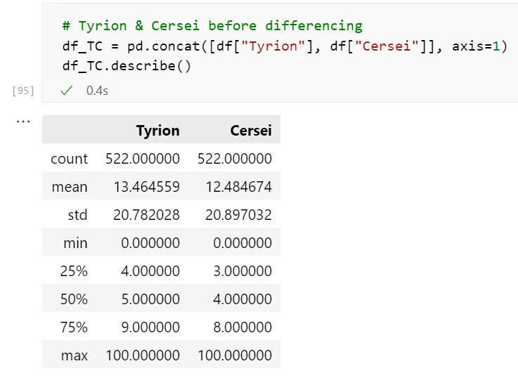Viewport: 518px width, 385px height.
Task: Click the count row label
Action: click(x=69, y=159)
